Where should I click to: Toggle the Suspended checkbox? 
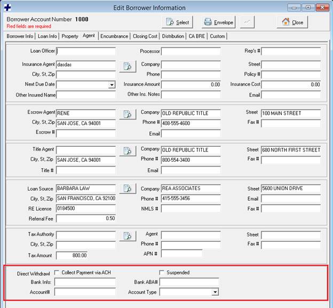162,273
